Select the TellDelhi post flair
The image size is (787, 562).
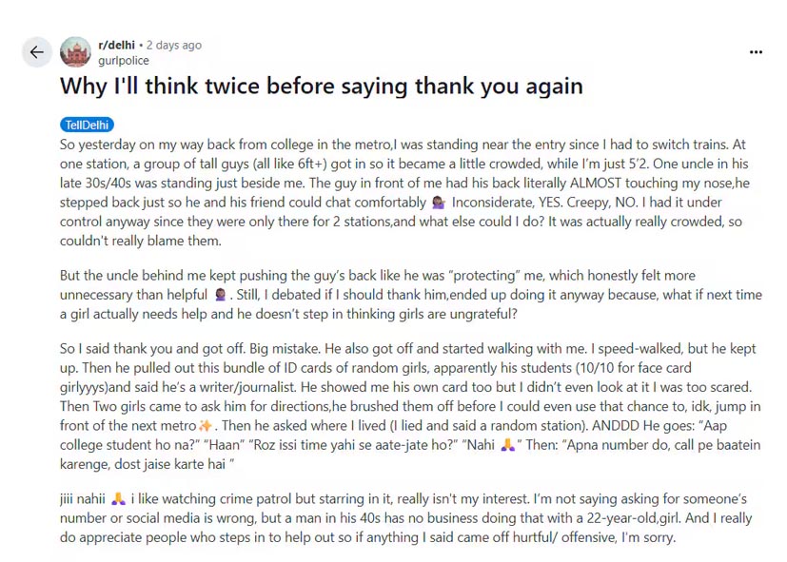tap(87, 125)
